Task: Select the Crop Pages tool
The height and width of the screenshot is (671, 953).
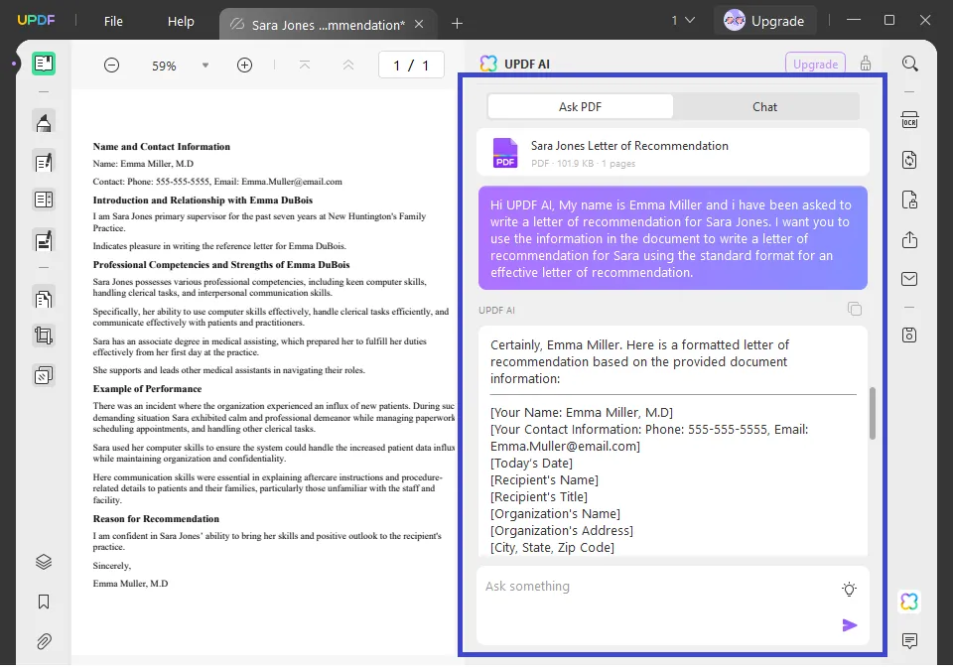Action: pyautogui.click(x=44, y=335)
